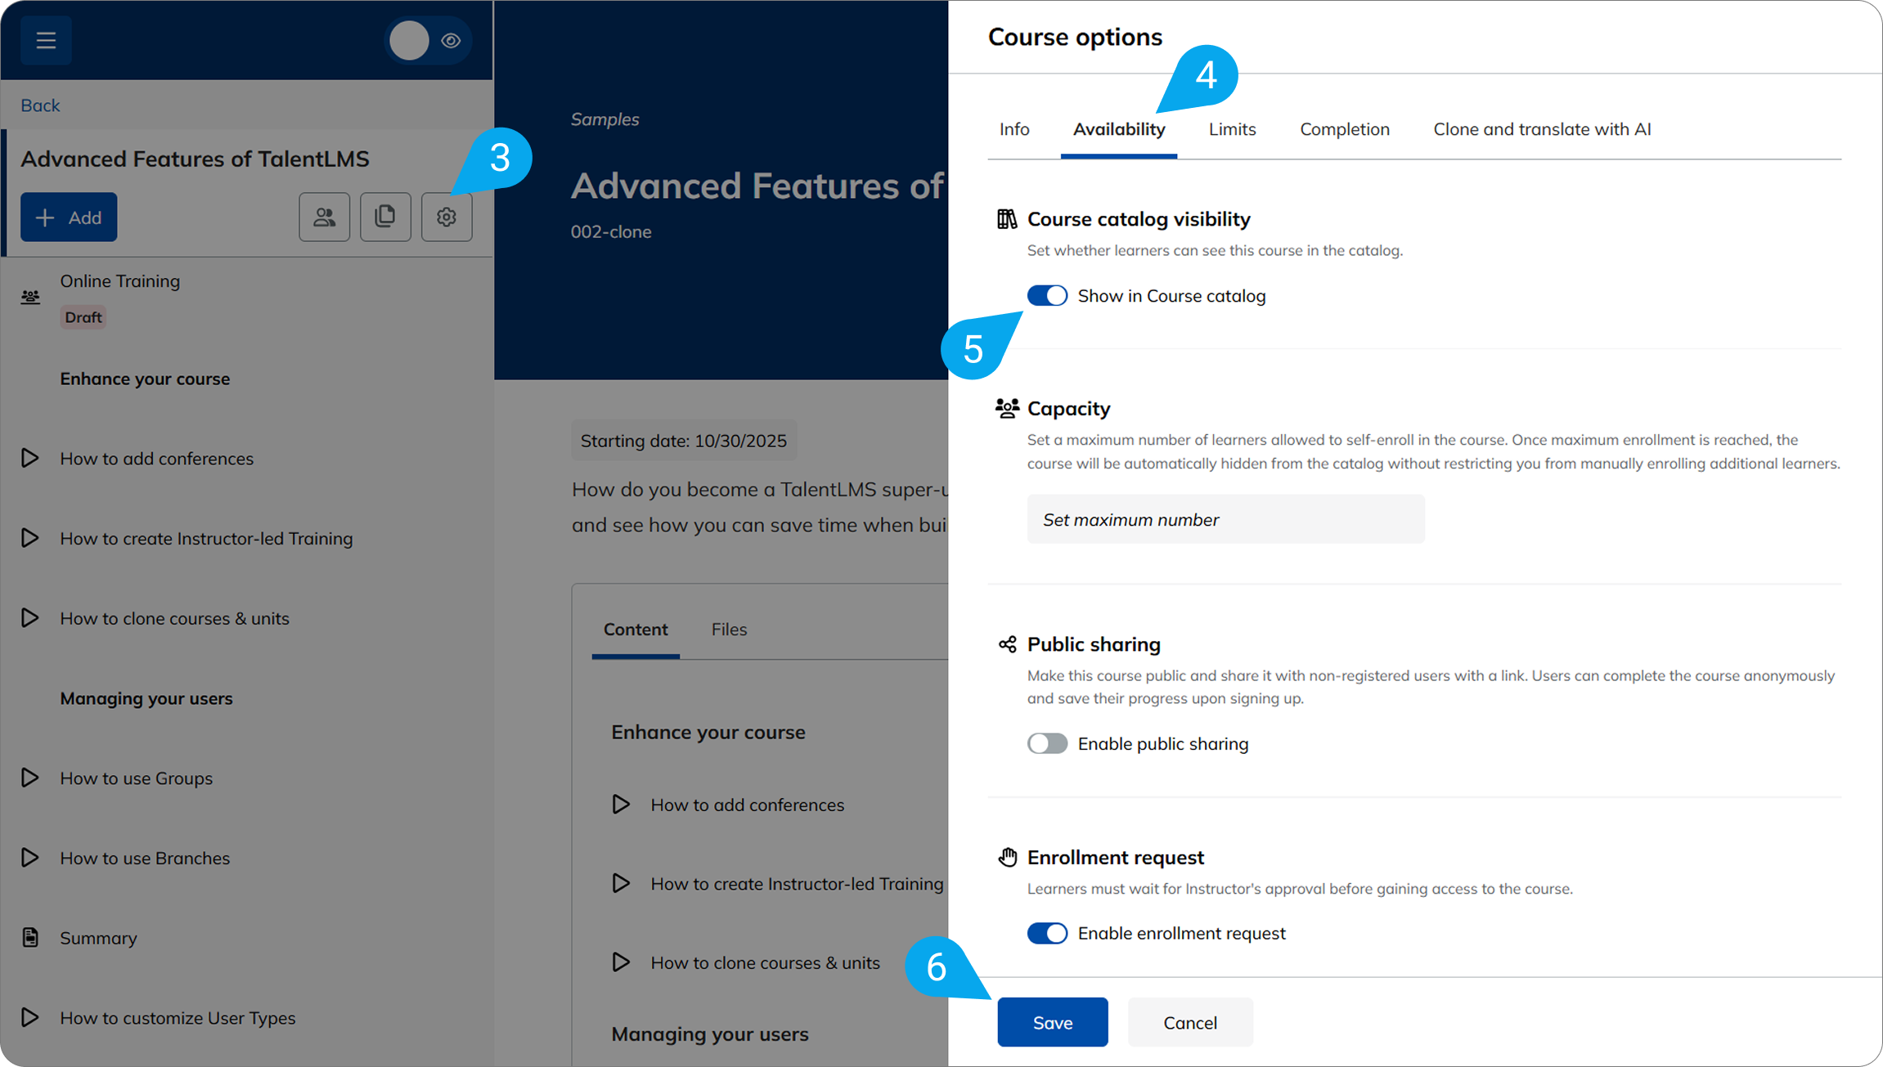This screenshot has height=1067, width=1883.
Task: Switch to the Files tab
Action: tap(728, 629)
